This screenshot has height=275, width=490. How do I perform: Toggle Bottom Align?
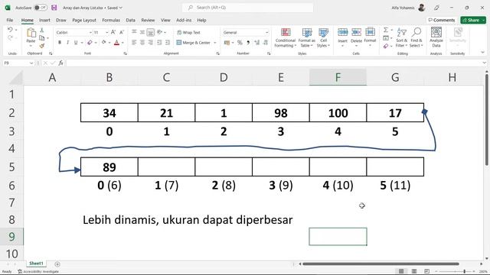coord(151,32)
